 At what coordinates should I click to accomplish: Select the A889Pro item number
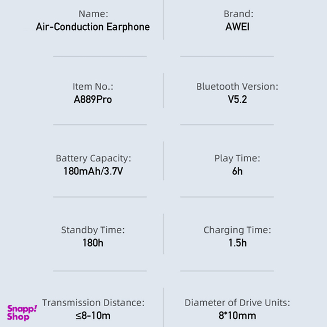coord(93,99)
